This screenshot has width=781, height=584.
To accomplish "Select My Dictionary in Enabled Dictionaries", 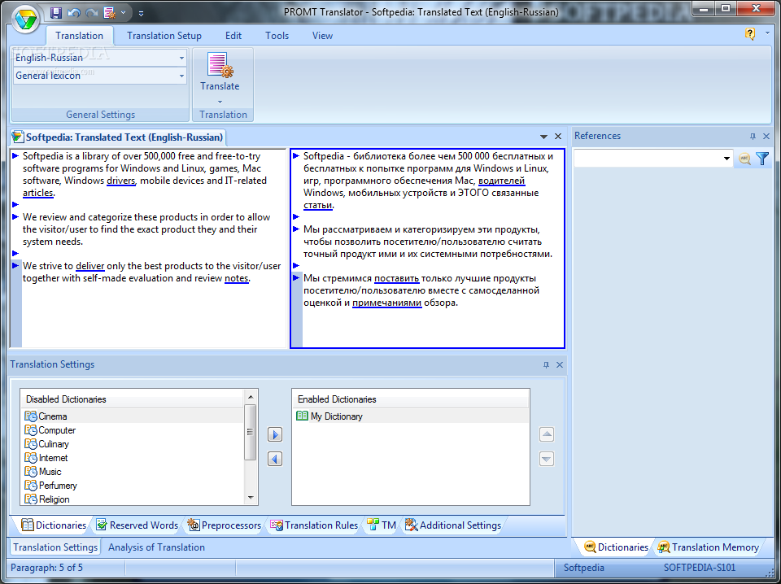I will 410,416.
